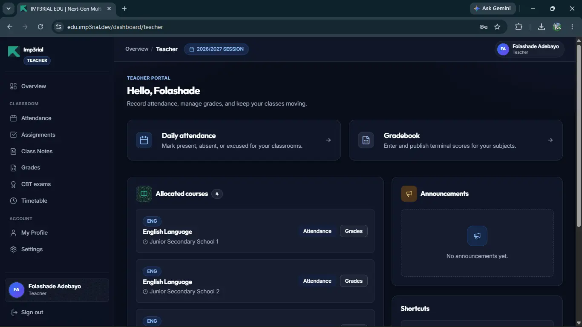Viewport: 582px width, 327px height.
Task: Open the Chrome three-dot menu
Action: coord(572,27)
